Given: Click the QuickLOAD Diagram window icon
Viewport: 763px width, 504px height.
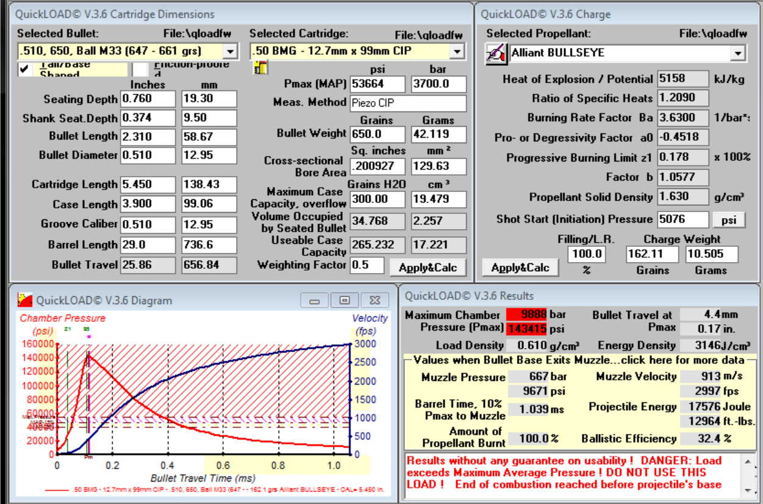Looking at the screenshot, I should tap(25, 299).
